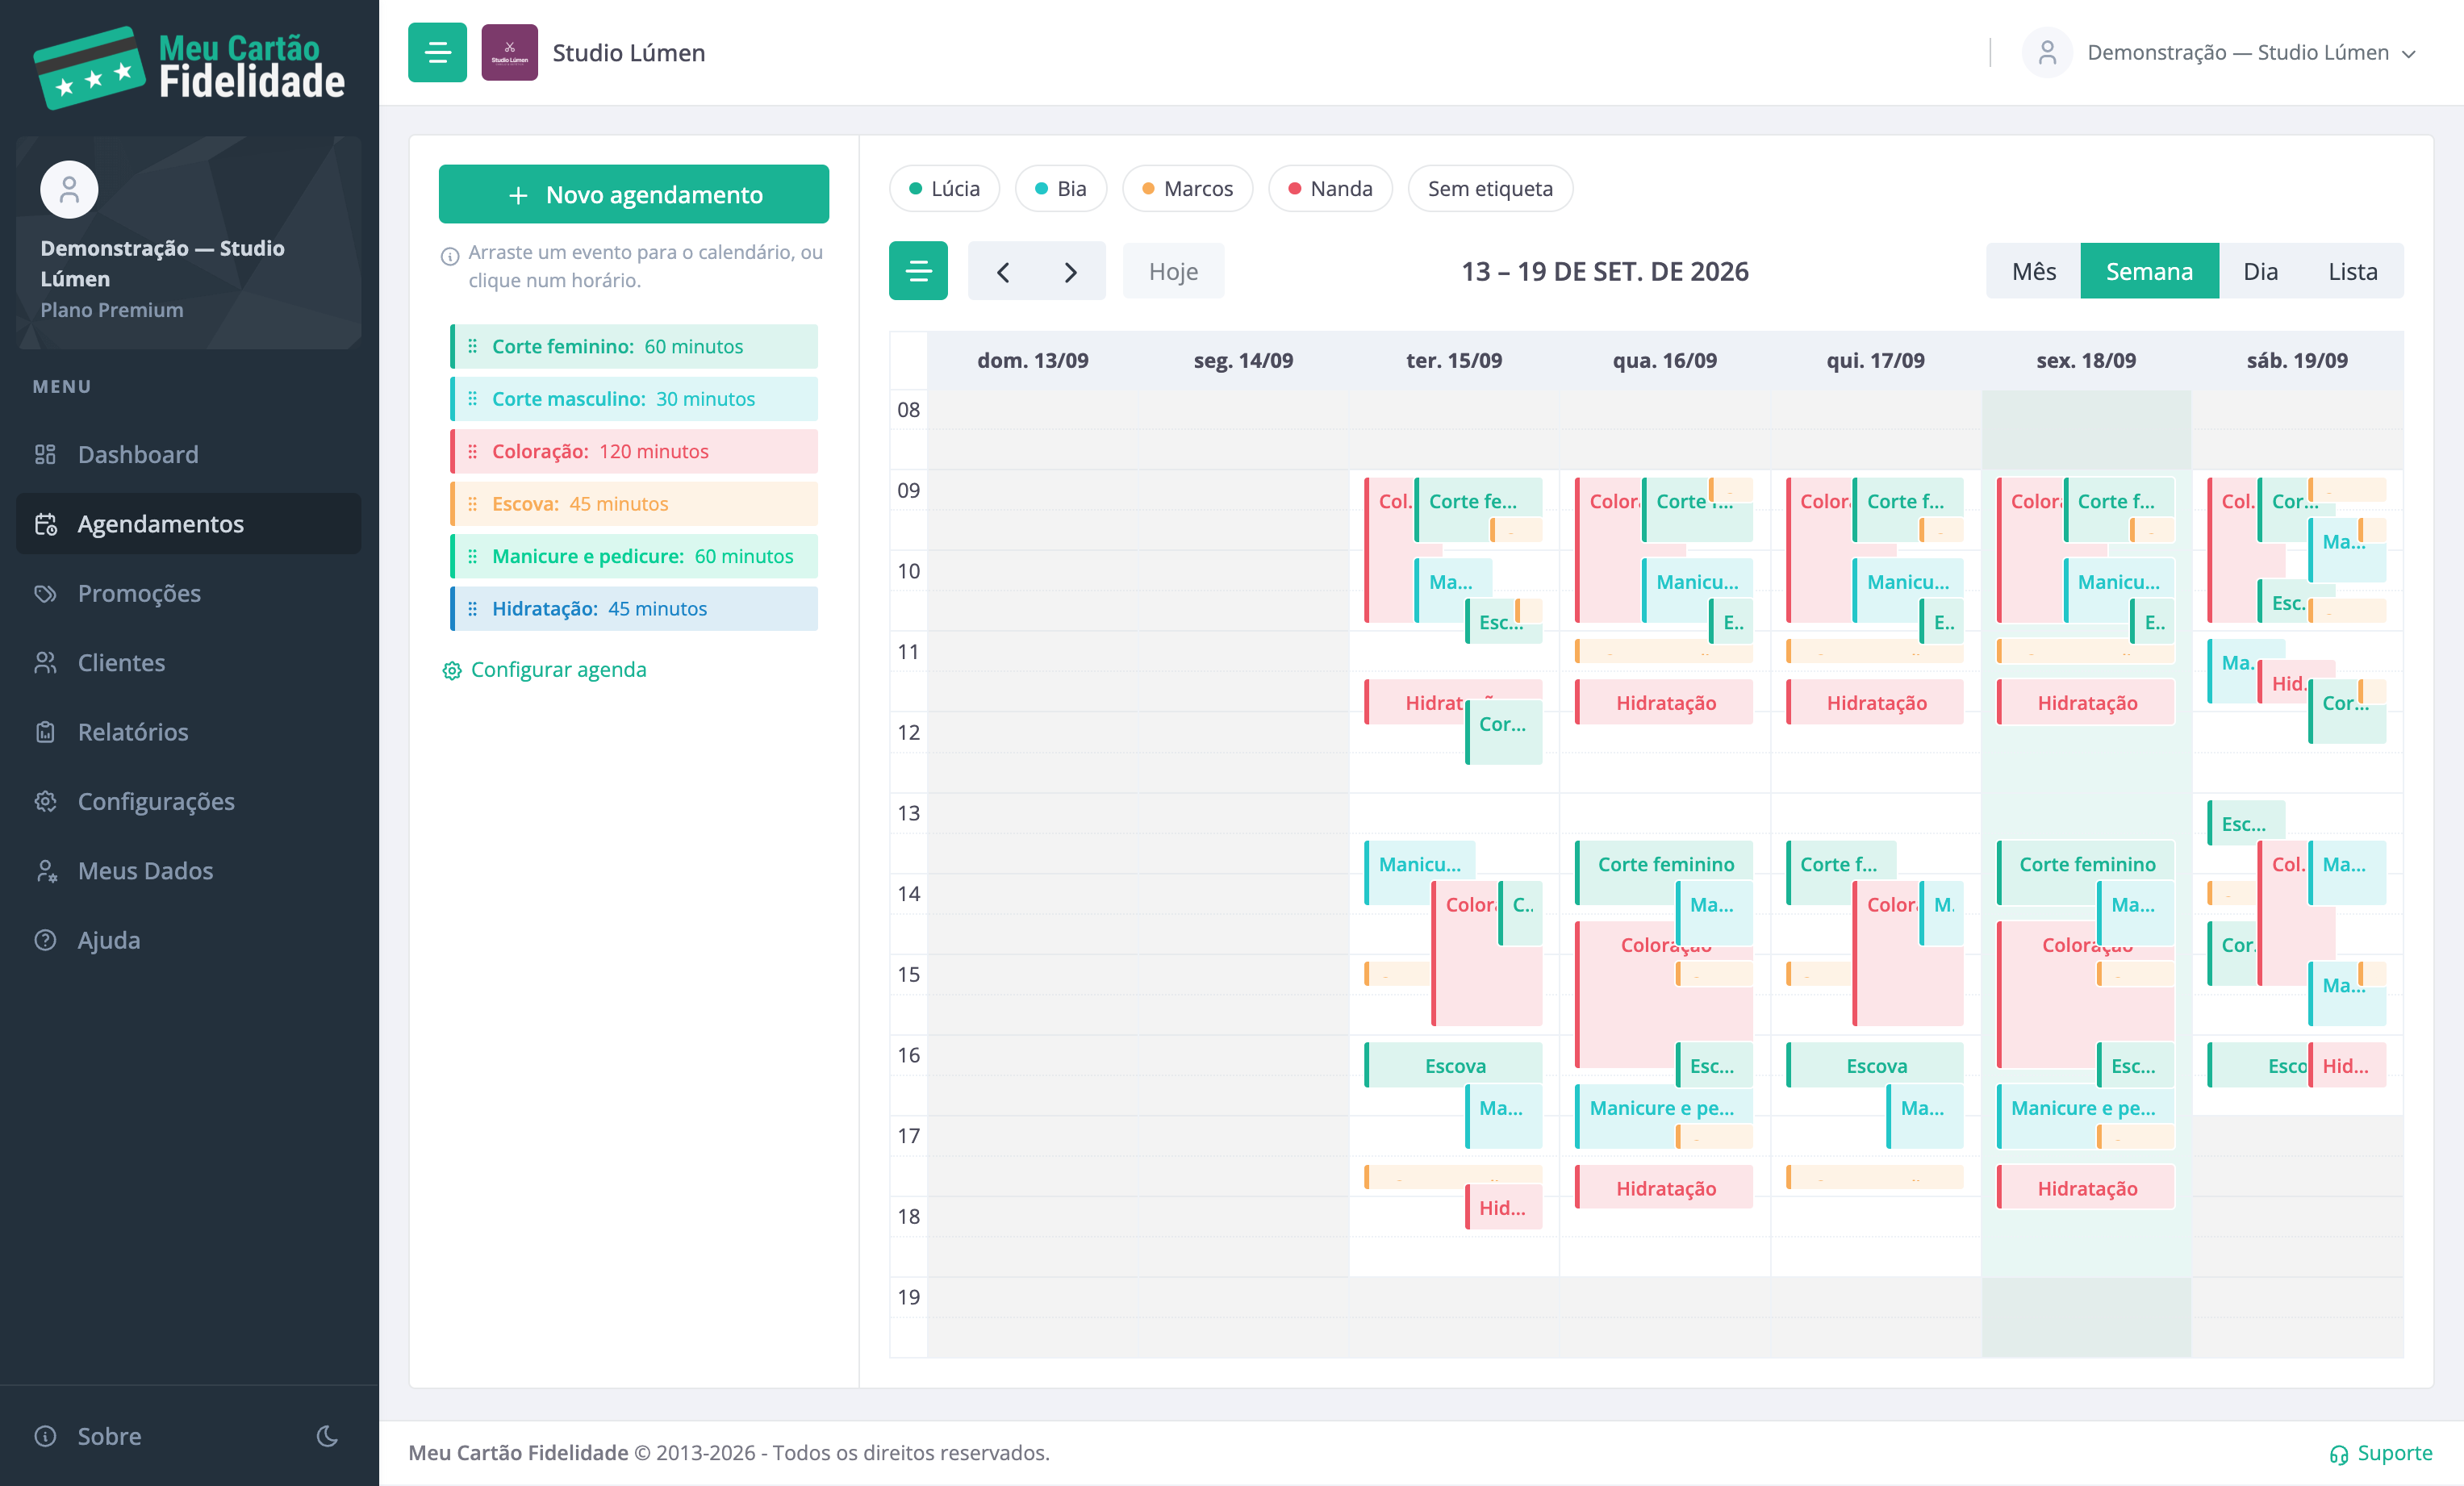This screenshot has height=1486, width=2464.
Task: Open the Hidratação event on qua. 16/09 at 11
Action: pos(1665,702)
